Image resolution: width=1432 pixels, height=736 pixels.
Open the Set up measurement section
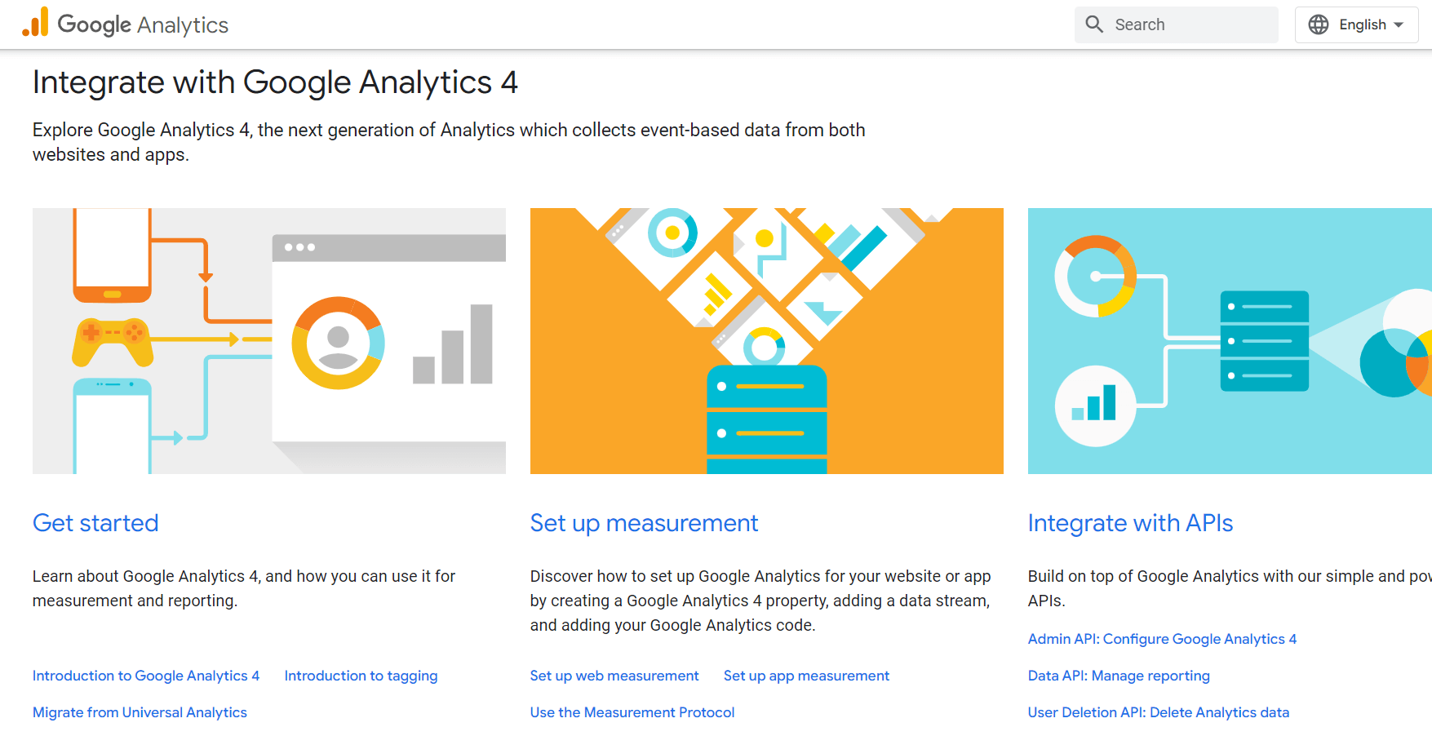644,523
